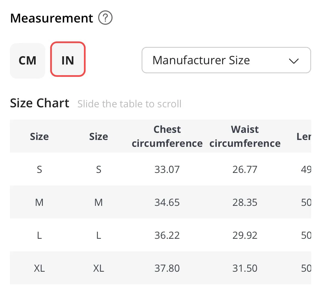The width and height of the screenshot is (321, 292).
Task: Select the IN unit toggle
Action: pos(68,59)
